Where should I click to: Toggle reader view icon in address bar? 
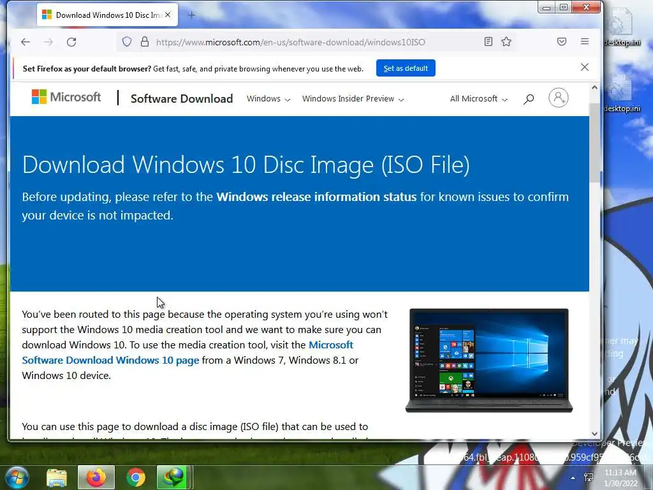click(488, 41)
